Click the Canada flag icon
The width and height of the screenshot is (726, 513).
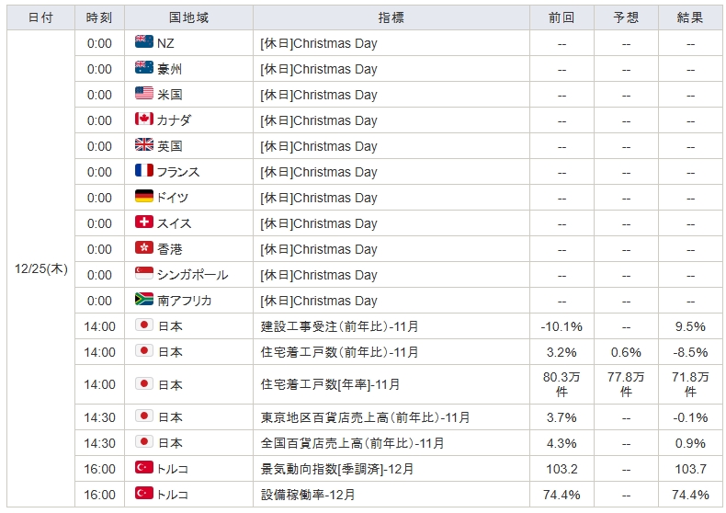(144, 120)
